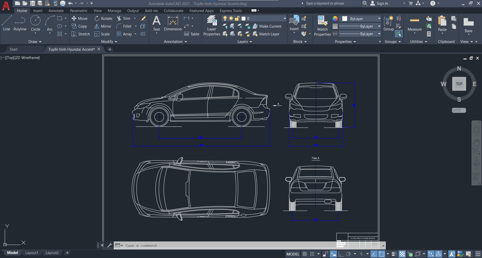Click the Insert block icon
The height and width of the screenshot is (258, 482).
pyautogui.click(x=294, y=20)
